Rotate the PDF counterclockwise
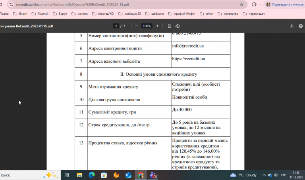Screen dimensions: 305x180 pos(178,26)
